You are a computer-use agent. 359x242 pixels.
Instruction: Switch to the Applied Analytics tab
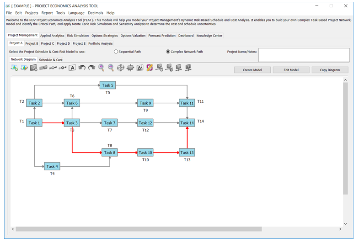[52, 36]
